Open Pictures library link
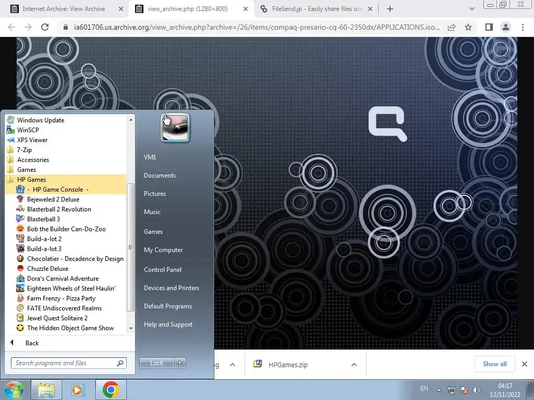534x400 pixels. (154, 194)
